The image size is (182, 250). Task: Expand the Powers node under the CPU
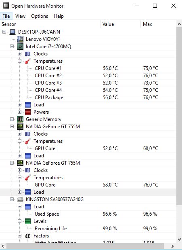pyautogui.click(x=19, y=112)
